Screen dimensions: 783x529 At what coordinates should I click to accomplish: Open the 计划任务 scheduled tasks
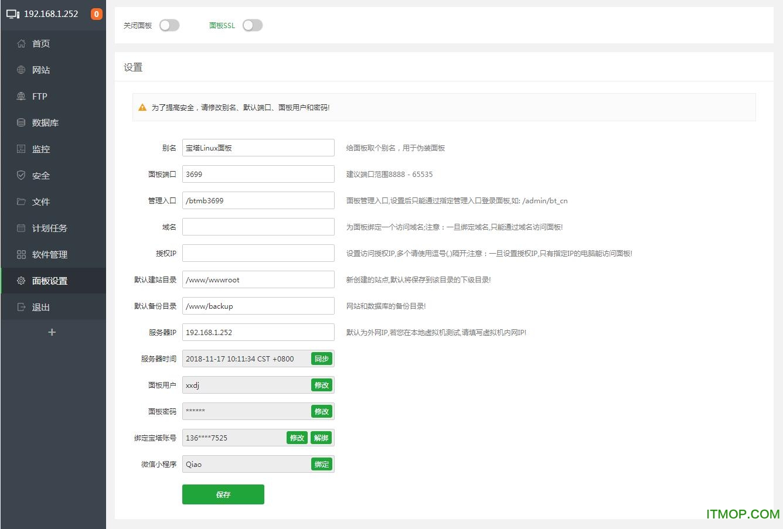(47, 228)
